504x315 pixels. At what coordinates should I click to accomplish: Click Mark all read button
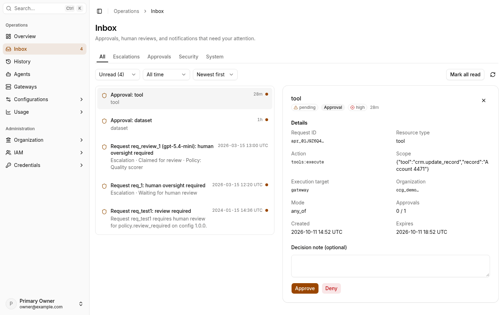tap(465, 75)
